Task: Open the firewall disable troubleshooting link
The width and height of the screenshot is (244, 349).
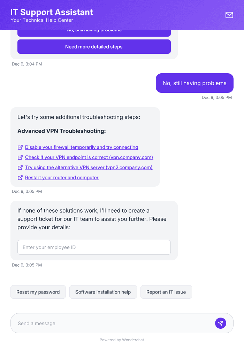Action: click(x=81, y=147)
